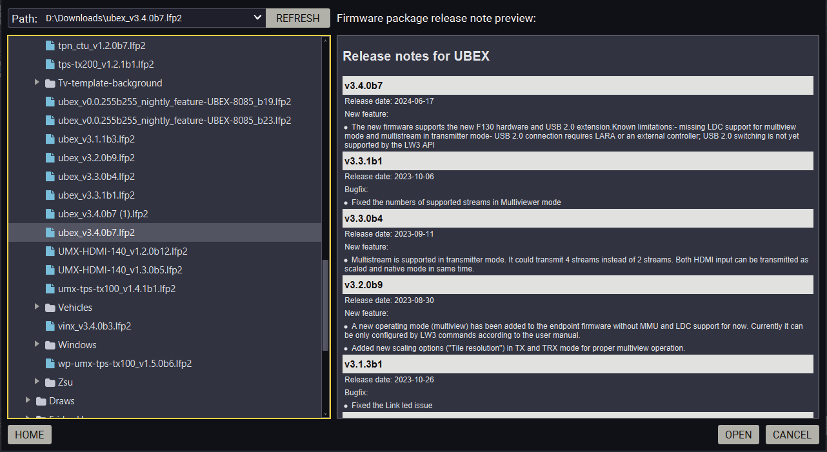Select the tps-tx200_v1.2.1b1.lfp2 file
This screenshot has height=452, width=827.
coord(106,64)
